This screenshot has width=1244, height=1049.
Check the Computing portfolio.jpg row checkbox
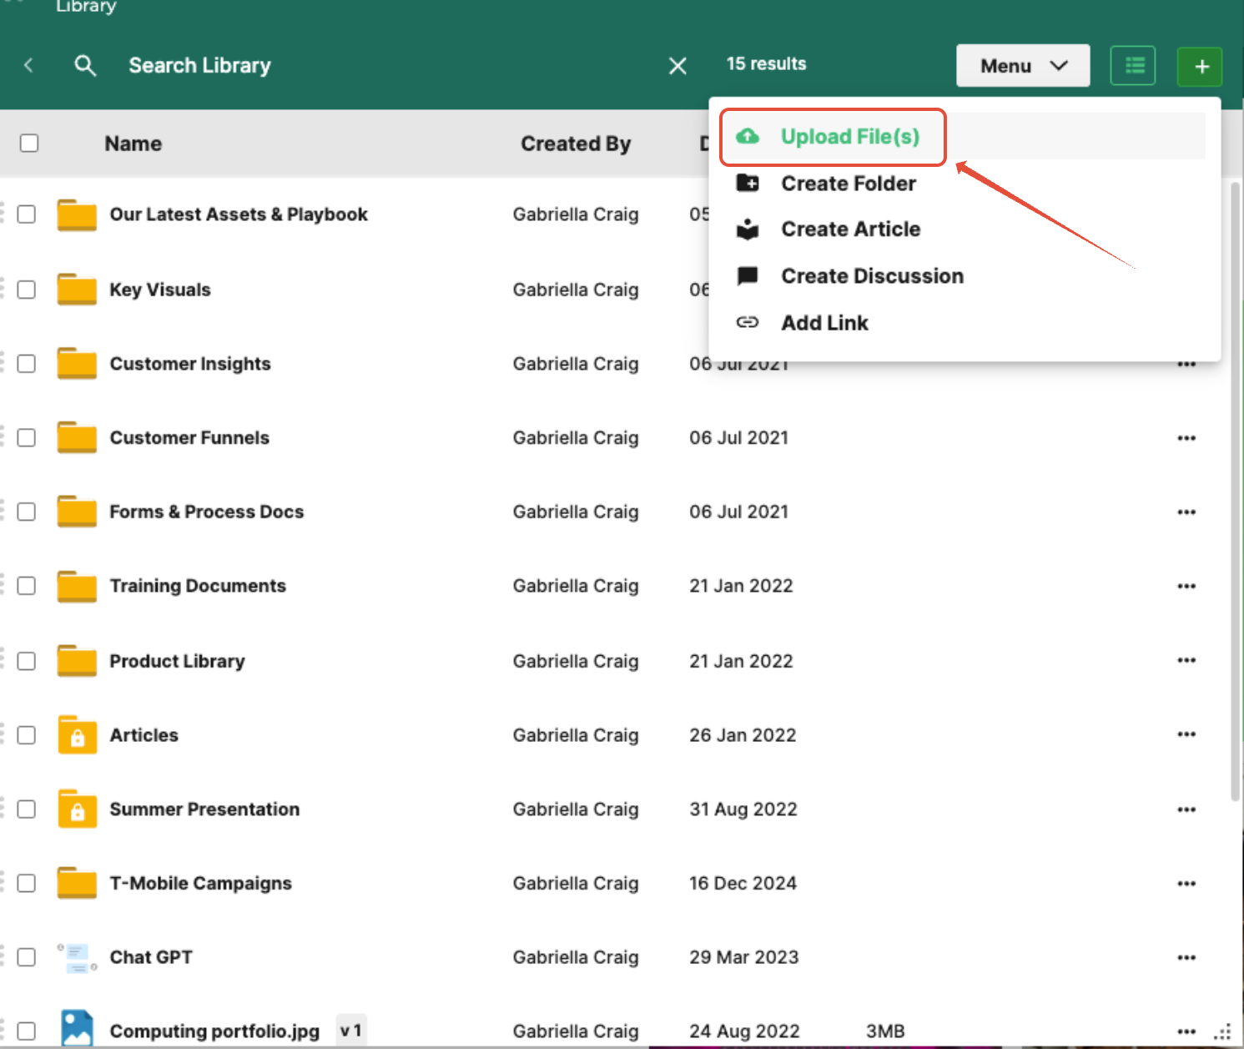[x=27, y=1031]
